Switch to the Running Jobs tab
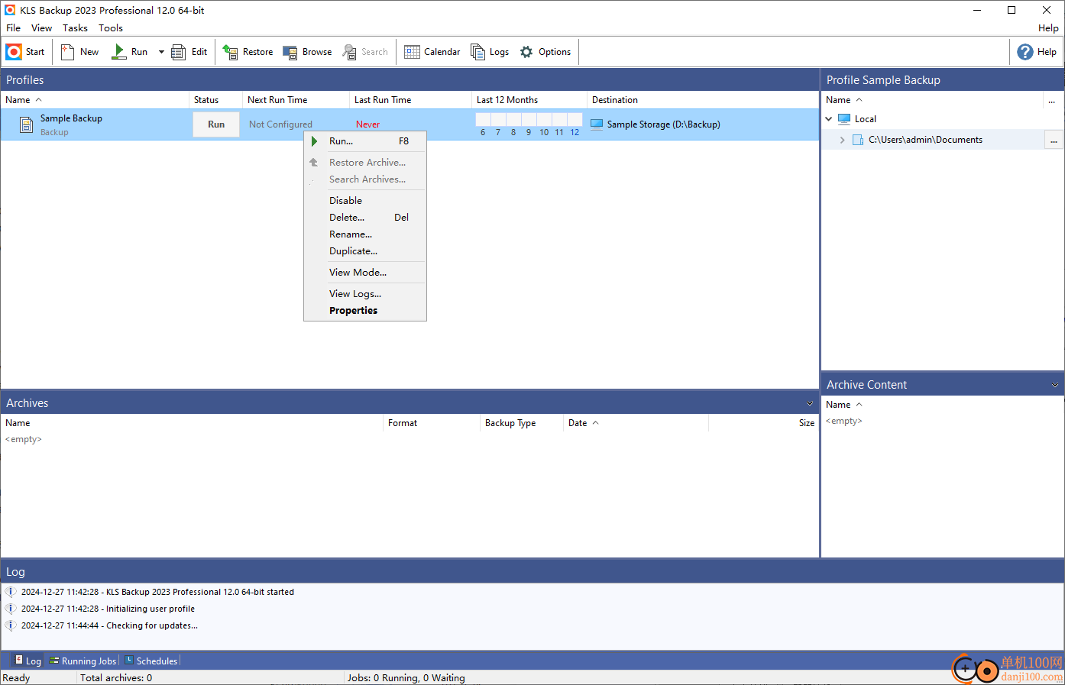 [x=83, y=661]
